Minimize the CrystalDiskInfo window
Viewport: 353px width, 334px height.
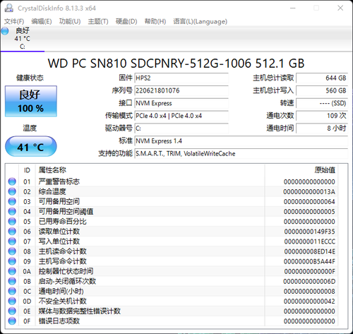[x=292, y=8]
